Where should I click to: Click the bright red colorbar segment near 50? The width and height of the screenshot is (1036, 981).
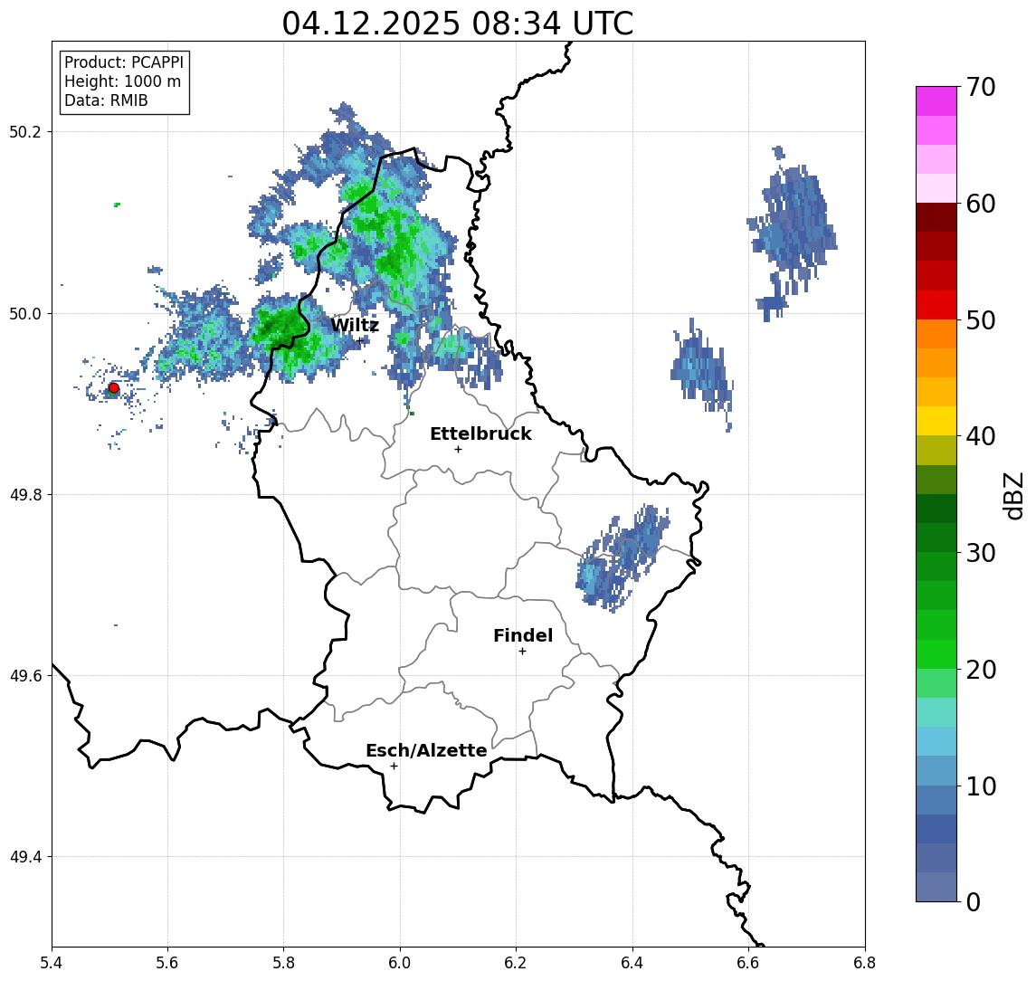[x=936, y=305]
